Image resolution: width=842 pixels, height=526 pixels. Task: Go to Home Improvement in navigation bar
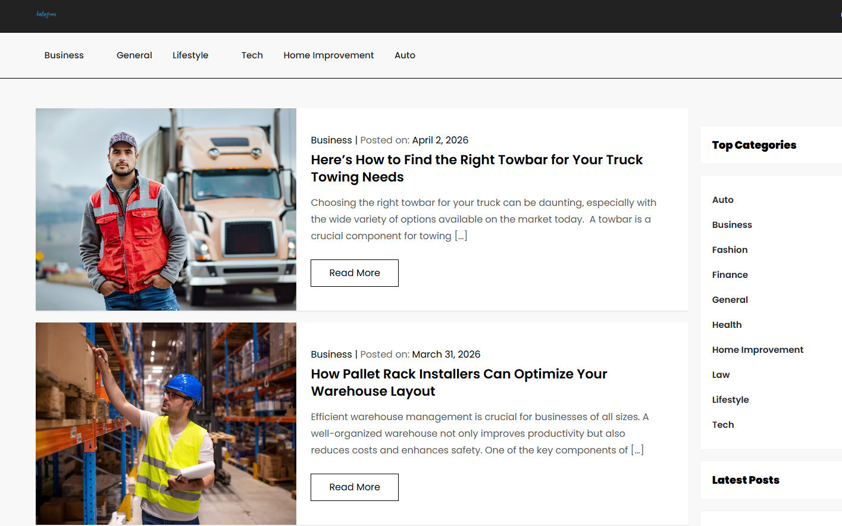[328, 55]
